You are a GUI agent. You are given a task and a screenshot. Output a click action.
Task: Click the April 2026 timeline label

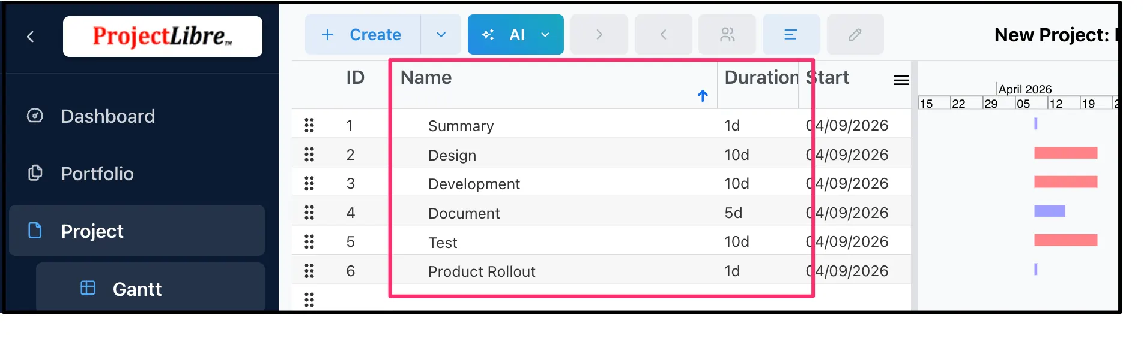(1025, 89)
